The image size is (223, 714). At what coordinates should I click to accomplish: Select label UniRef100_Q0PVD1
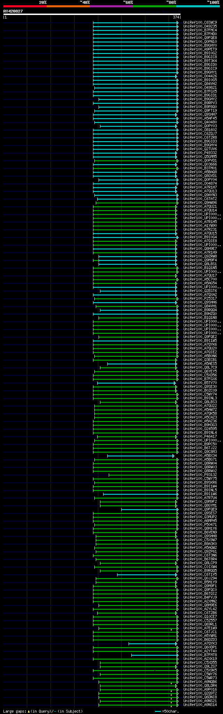click(x=200, y=160)
